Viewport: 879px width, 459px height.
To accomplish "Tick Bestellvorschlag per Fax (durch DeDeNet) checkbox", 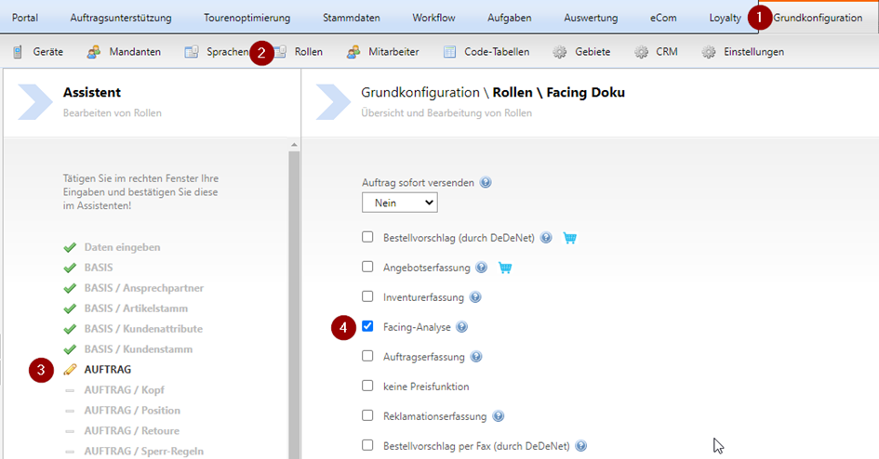I will (367, 445).
